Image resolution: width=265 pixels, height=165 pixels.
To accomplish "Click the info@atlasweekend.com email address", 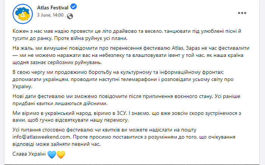I will (x=41, y=137).
